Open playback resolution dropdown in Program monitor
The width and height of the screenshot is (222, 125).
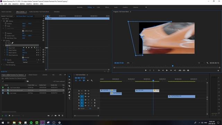(x=201, y=63)
